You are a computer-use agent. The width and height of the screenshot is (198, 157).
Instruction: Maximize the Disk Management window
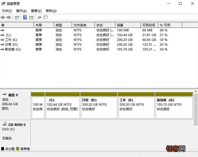click(180, 3)
